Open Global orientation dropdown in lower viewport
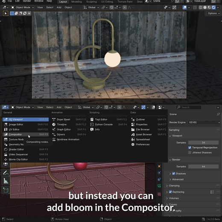The height and width of the screenshot is (222, 222). pyautogui.click(x=86, y=107)
